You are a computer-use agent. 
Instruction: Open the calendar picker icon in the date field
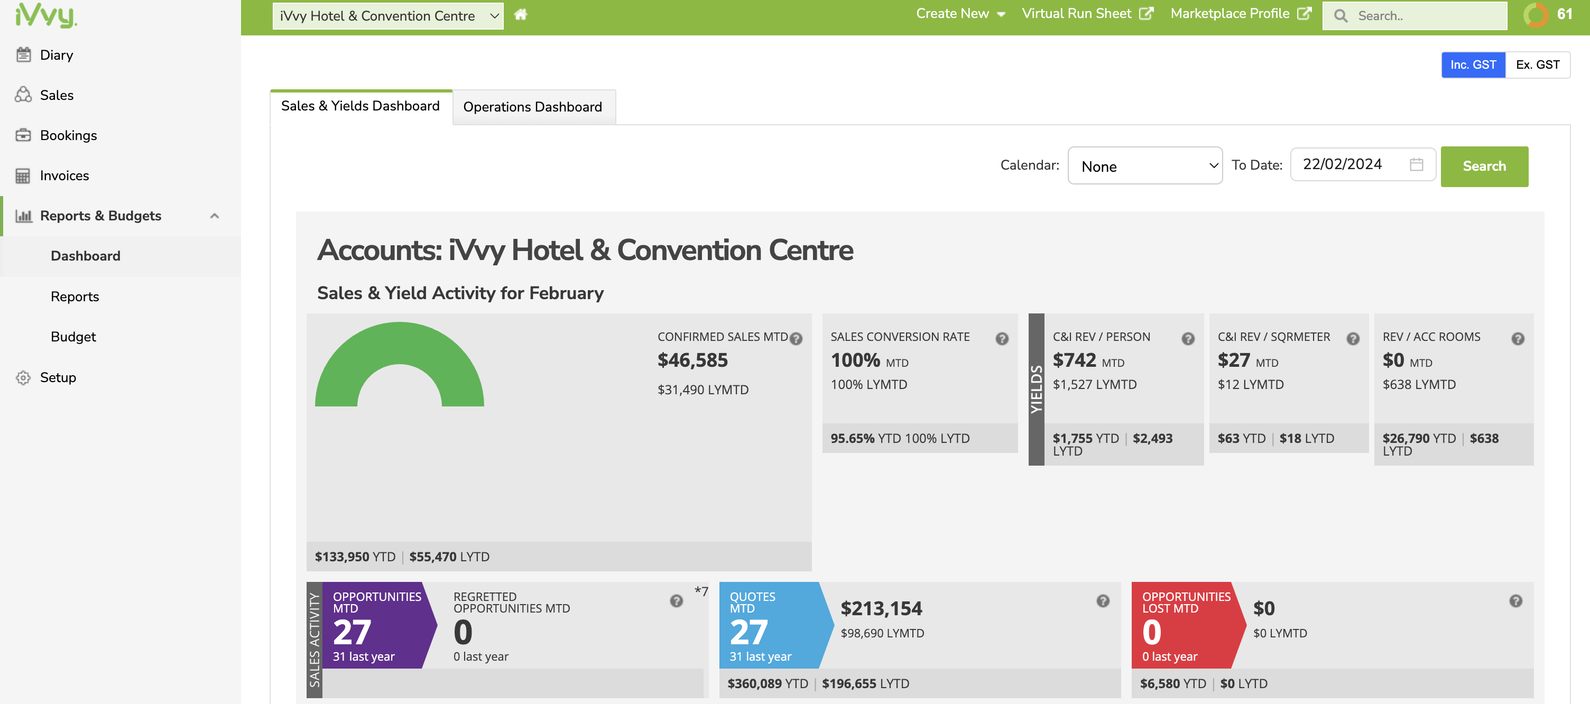pos(1417,164)
